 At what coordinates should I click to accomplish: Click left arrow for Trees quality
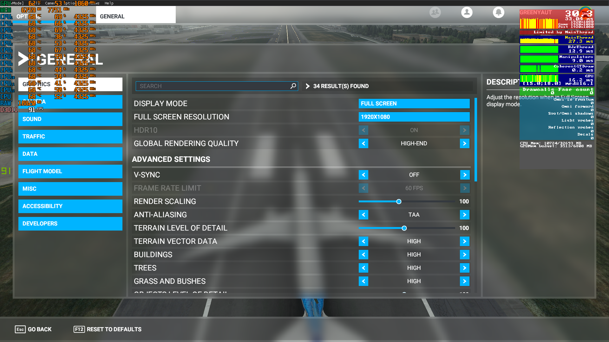[x=363, y=268]
